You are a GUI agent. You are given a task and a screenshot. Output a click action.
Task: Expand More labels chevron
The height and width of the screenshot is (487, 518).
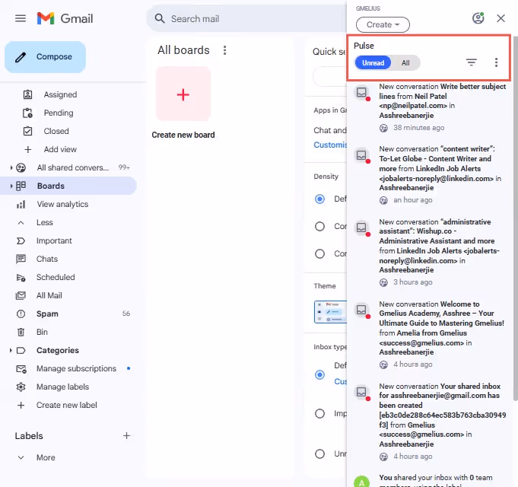(21, 457)
